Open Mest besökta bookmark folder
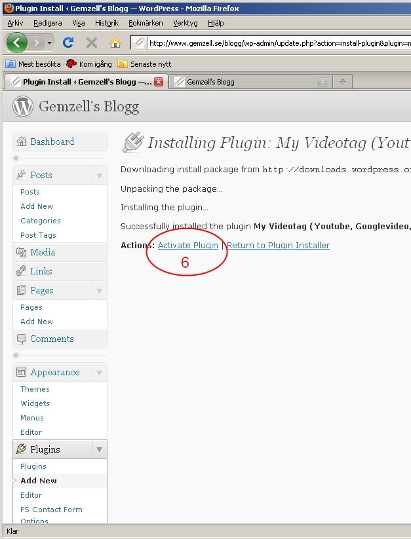The height and width of the screenshot is (539, 411). point(33,64)
